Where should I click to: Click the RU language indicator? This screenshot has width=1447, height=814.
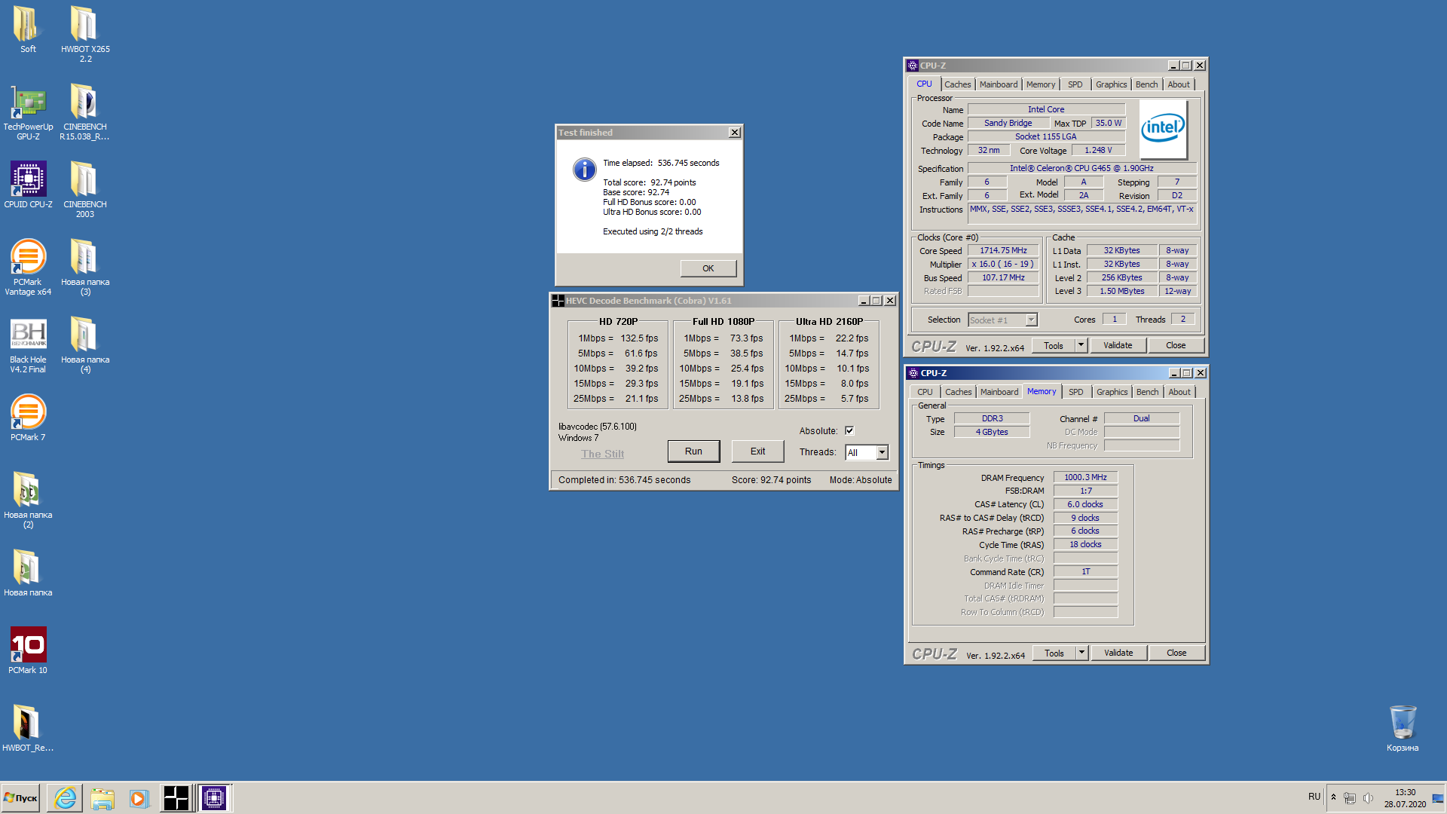(x=1314, y=797)
